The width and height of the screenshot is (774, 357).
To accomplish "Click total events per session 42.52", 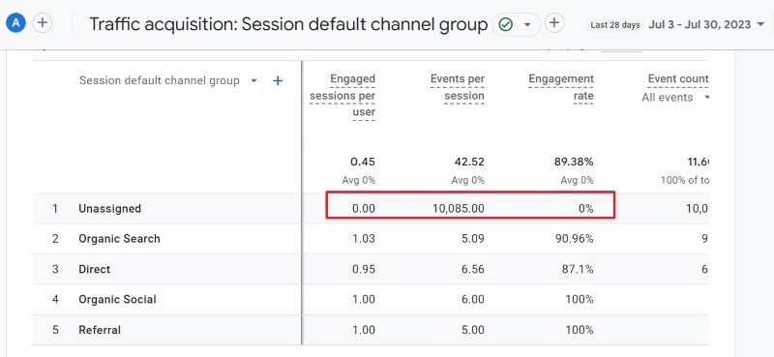I will coord(470,162).
